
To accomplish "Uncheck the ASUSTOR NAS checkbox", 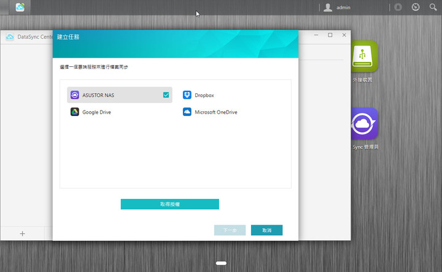I will pyautogui.click(x=166, y=95).
